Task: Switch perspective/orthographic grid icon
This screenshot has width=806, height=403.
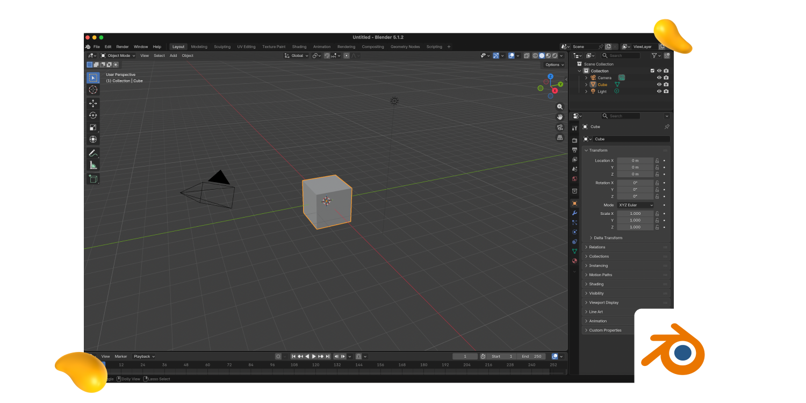Action: (560, 138)
